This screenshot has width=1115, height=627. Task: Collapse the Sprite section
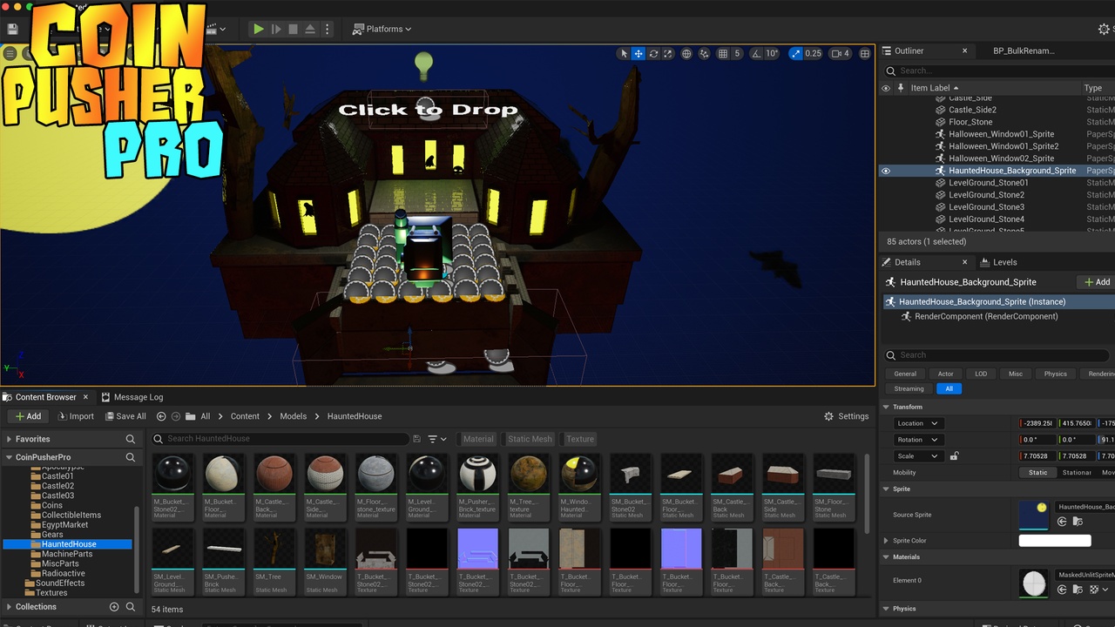886,489
